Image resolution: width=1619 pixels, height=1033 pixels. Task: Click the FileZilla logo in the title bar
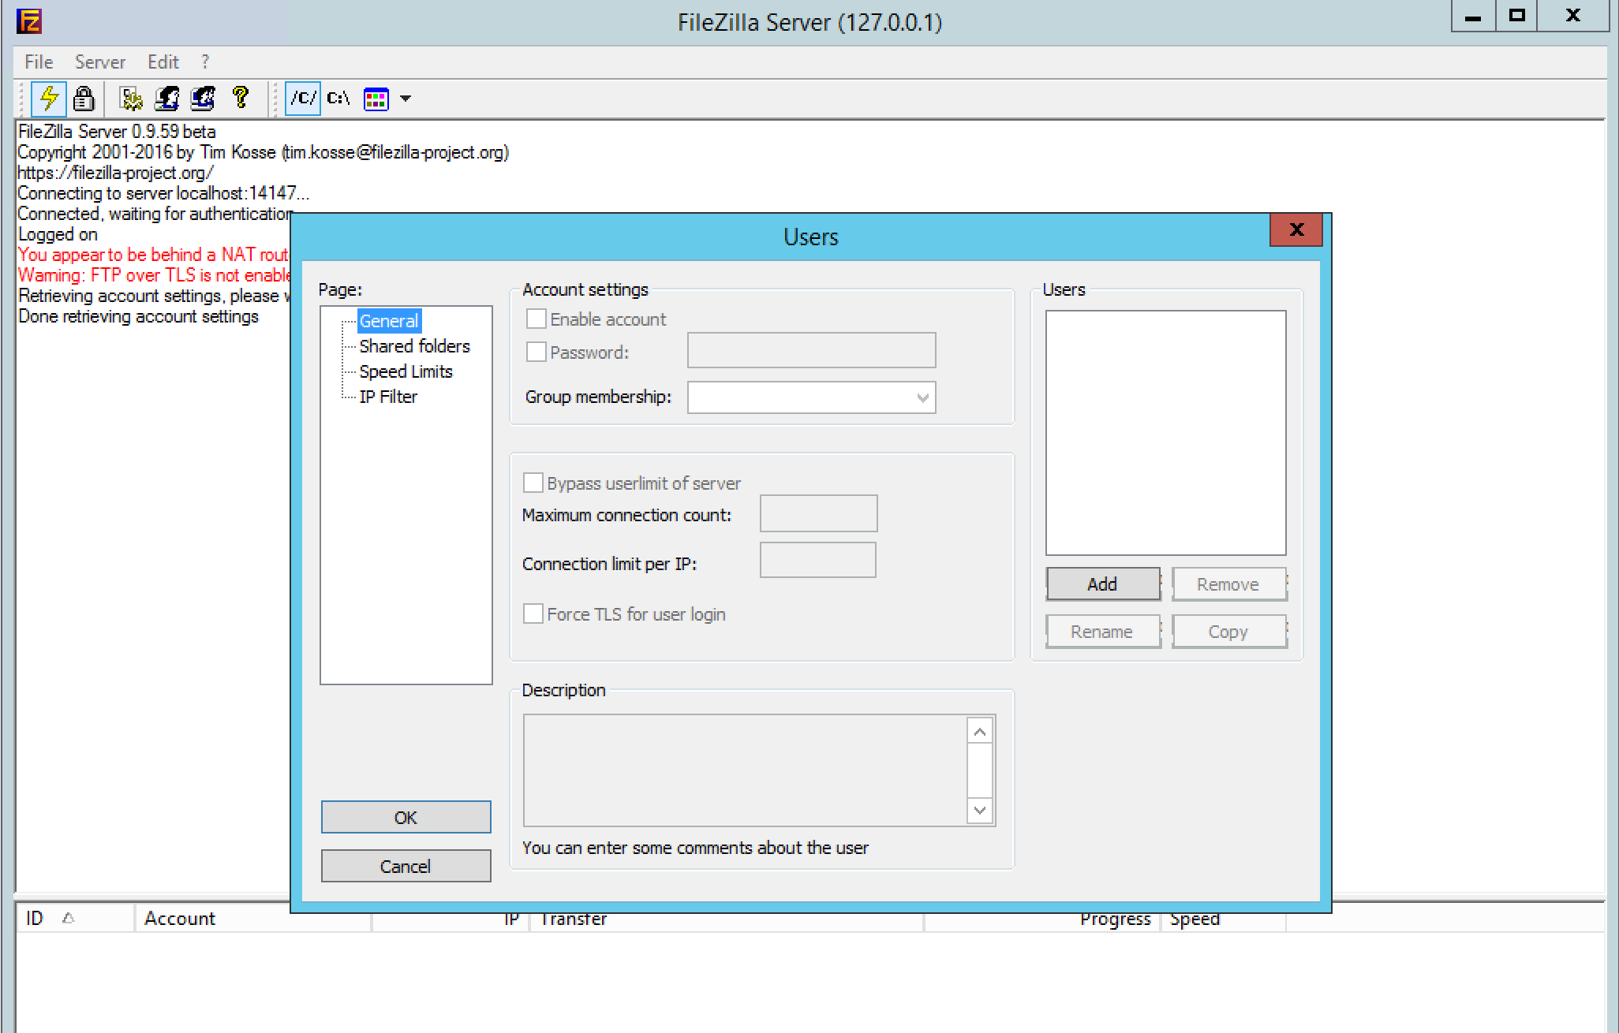tap(29, 21)
